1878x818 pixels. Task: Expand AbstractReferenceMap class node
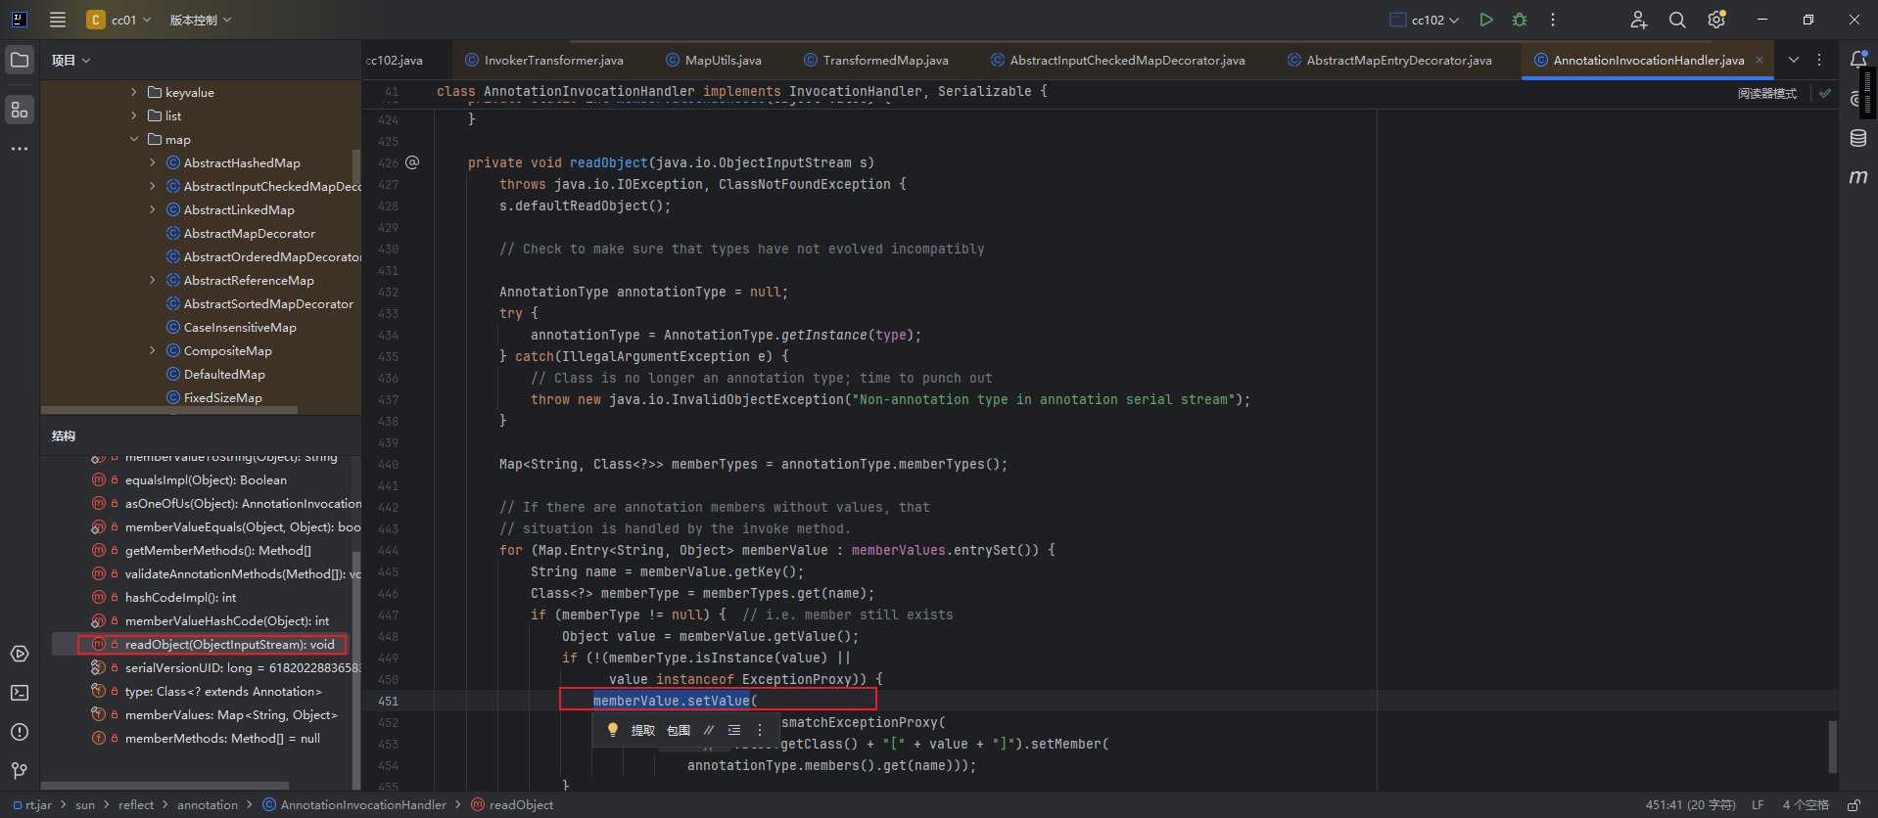pyautogui.click(x=152, y=280)
